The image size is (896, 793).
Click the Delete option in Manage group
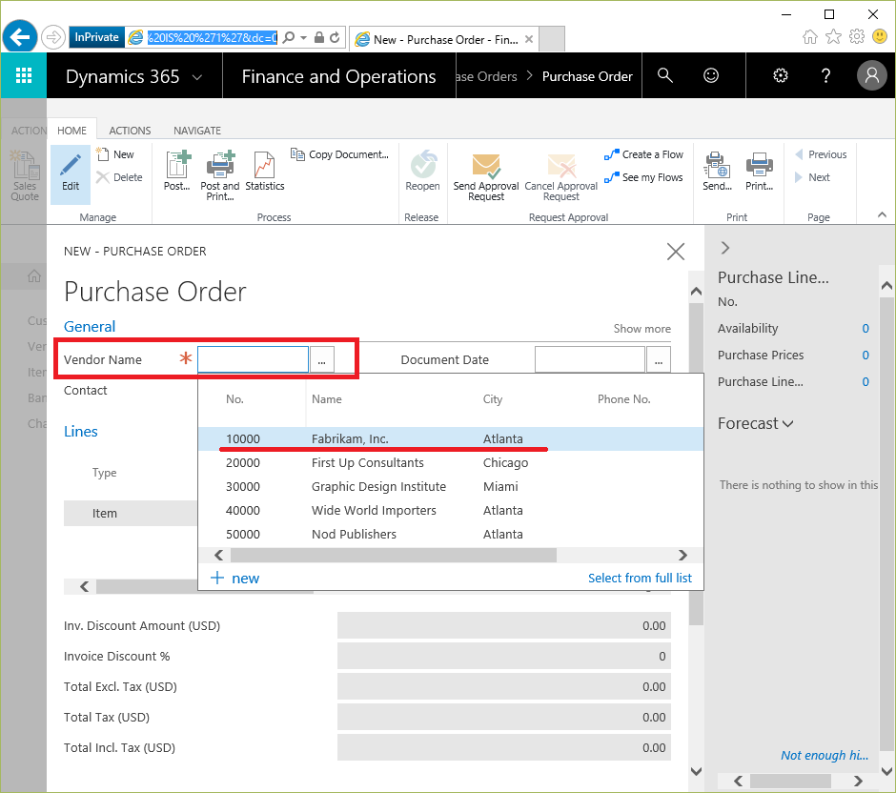tap(119, 177)
